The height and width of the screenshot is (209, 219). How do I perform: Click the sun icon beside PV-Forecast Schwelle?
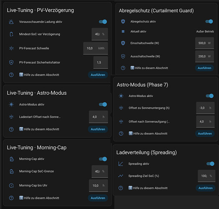11,48
